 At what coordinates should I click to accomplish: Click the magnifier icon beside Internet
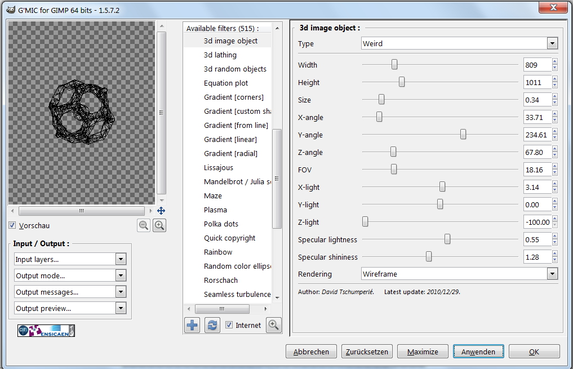(274, 325)
